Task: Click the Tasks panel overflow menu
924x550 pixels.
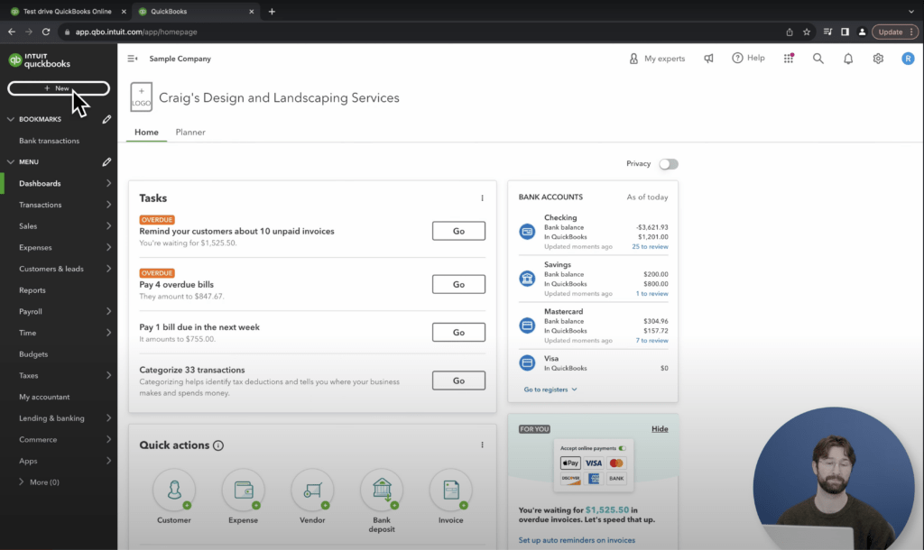Action: coord(482,197)
